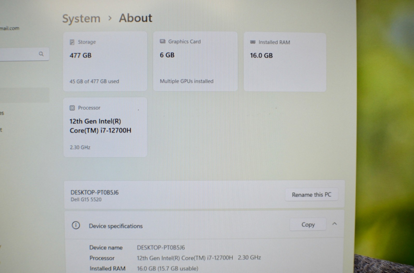The height and width of the screenshot is (273, 414).
Task: Click 'Multiple GPUs installed' text
Action: tap(187, 81)
